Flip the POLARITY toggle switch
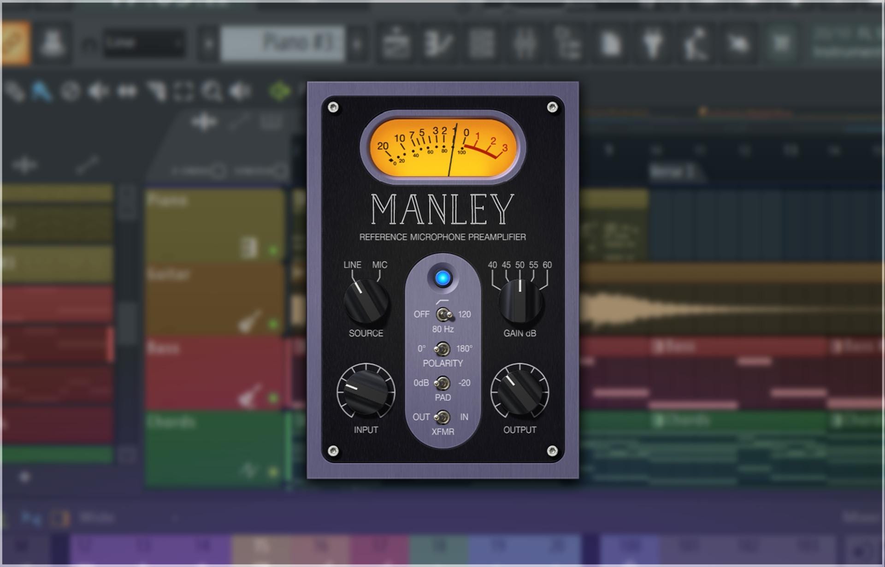The height and width of the screenshot is (567, 885). 442,349
